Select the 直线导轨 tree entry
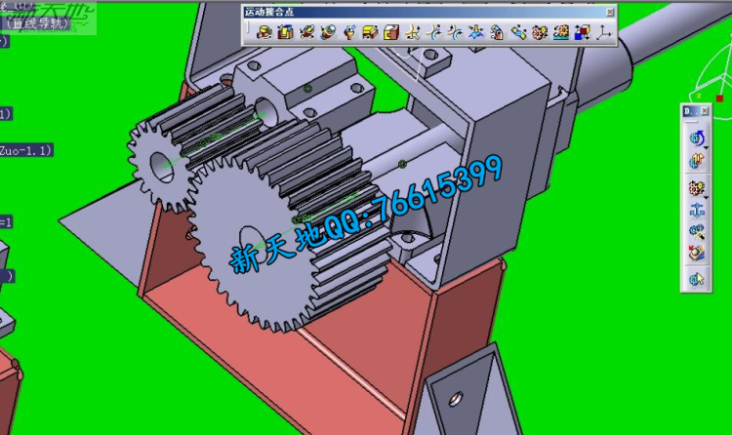 click(37, 22)
